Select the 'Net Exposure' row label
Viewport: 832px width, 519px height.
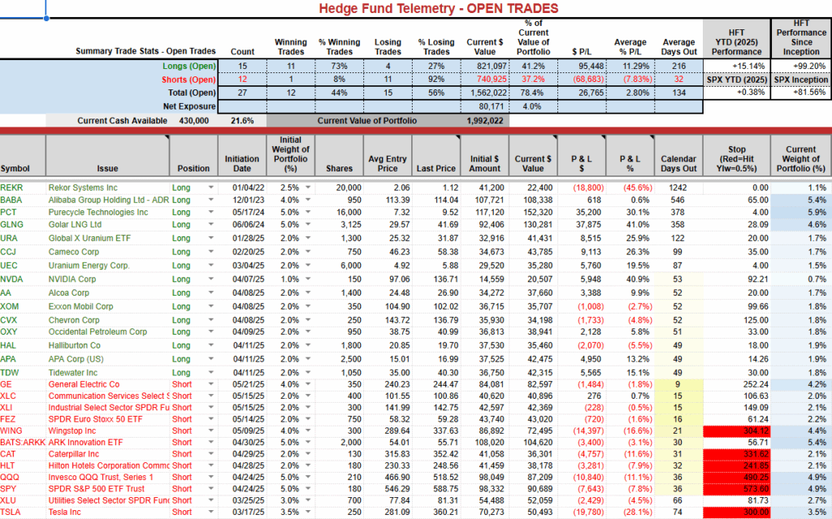point(189,106)
